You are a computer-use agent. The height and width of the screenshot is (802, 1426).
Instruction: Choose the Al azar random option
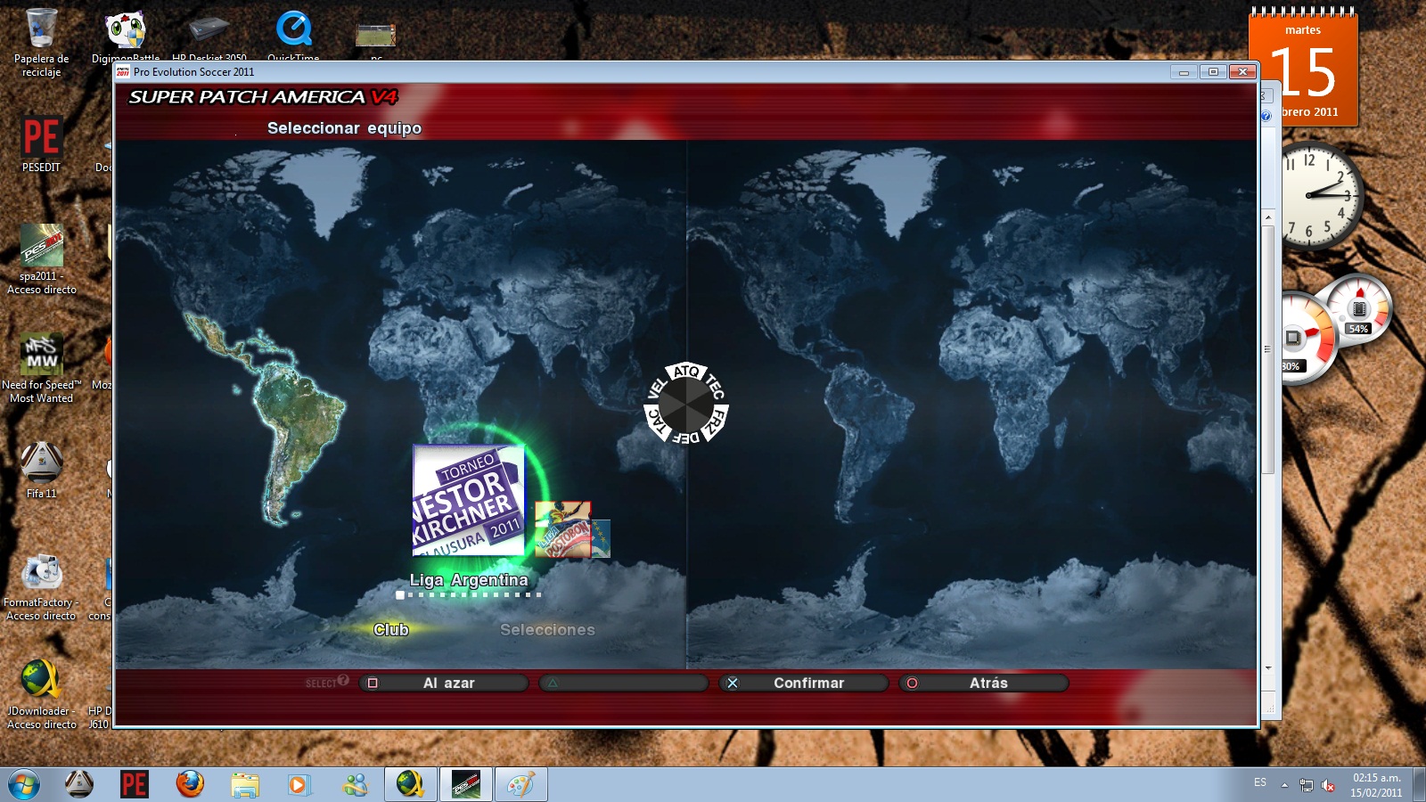coord(444,683)
